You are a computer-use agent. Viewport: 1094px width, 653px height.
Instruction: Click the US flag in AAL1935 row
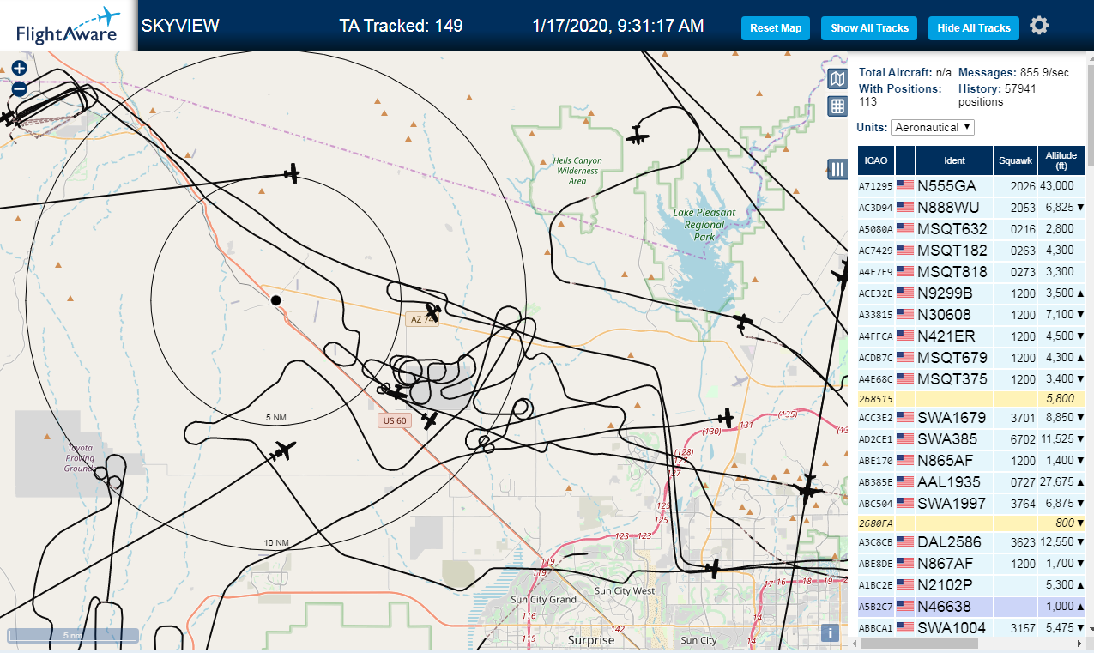tap(904, 481)
